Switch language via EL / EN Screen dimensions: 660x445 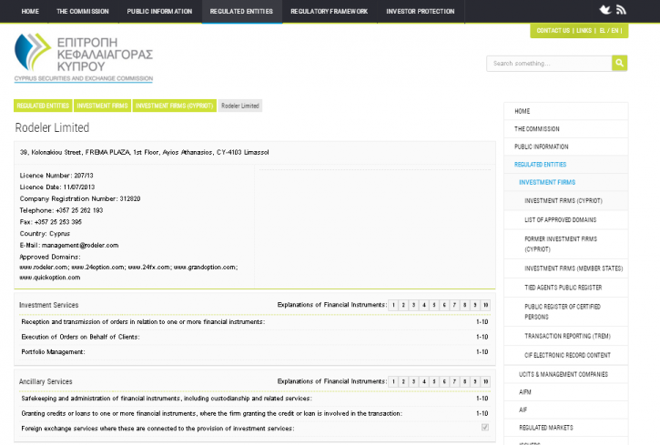(x=609, y=31)
